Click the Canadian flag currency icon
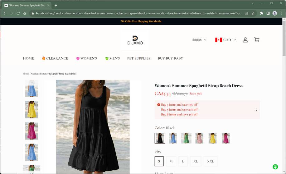 click(x=219, y=40)
